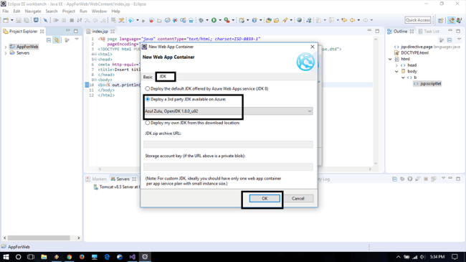Open Visual Studio from the taskbar
Image resolution: width=466 pixels, height=262 pixels.
tap(132, 257)
